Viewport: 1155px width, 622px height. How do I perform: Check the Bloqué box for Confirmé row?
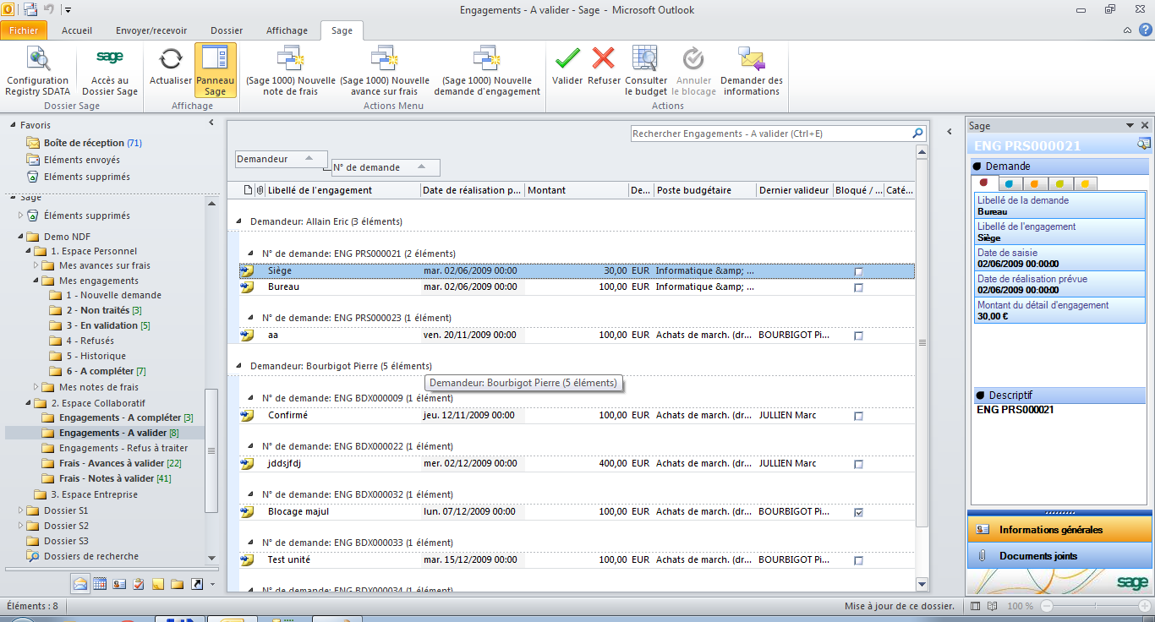point(858,416)
